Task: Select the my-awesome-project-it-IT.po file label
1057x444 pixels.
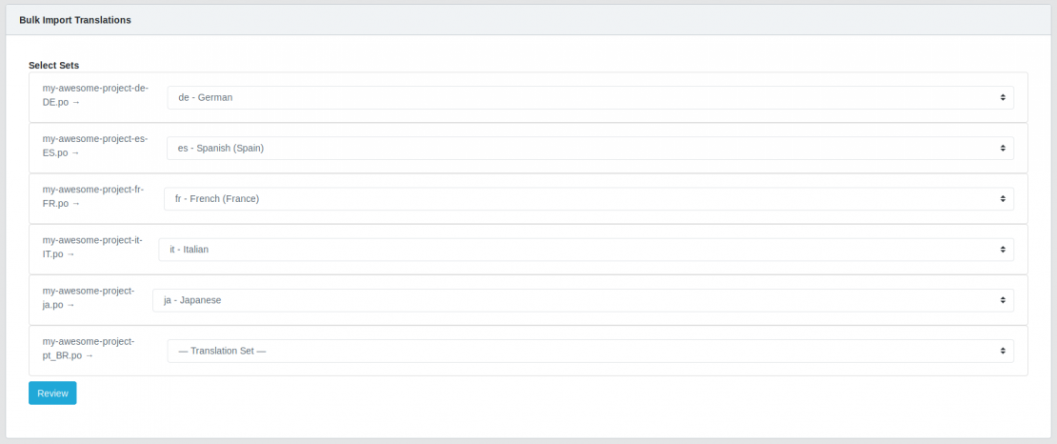Action: 92,247
